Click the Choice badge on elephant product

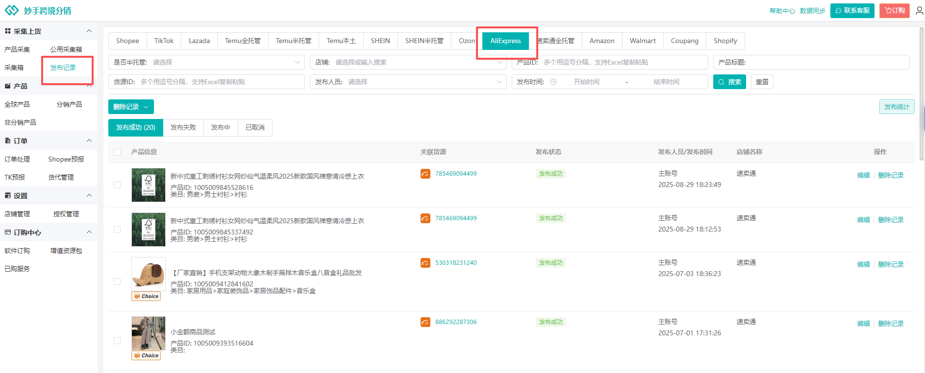(146, 296)
